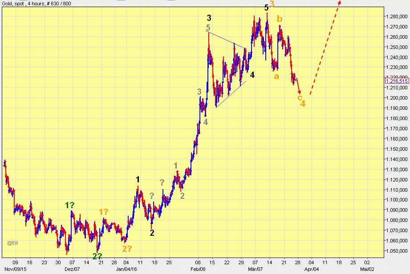
Task: Click the @Eli watermark text
Action: coord(12,243)
